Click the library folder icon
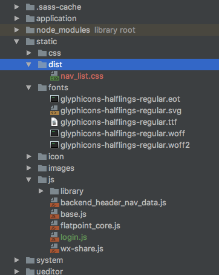Viewport: 219px width, 275px height. click(54, 191)
